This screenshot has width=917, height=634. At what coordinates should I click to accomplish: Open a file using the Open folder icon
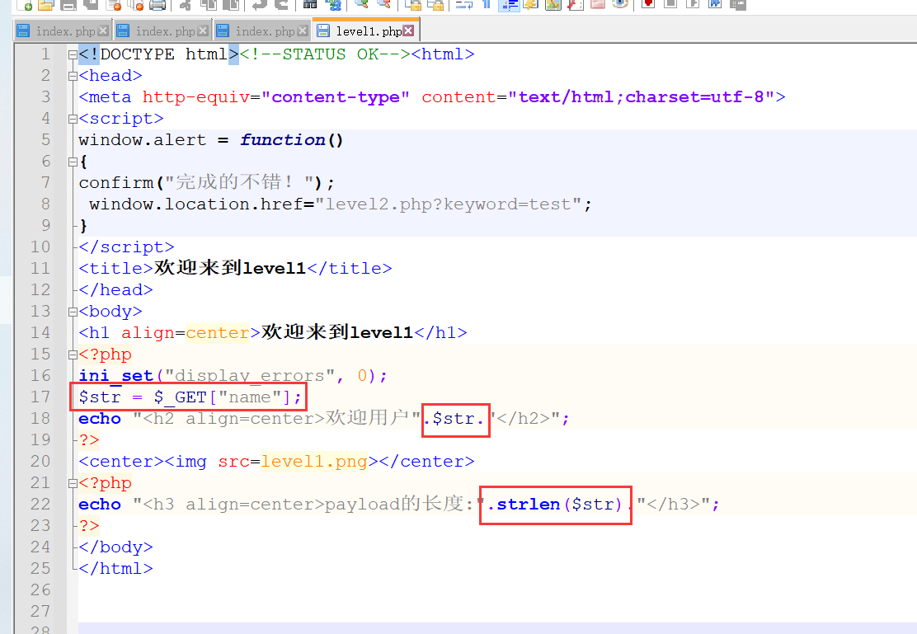tap(45, 7)
